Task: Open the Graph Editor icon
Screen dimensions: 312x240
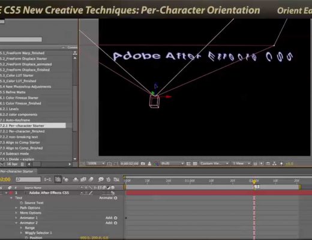Action: pyautogui.click(x=116, y=179)
